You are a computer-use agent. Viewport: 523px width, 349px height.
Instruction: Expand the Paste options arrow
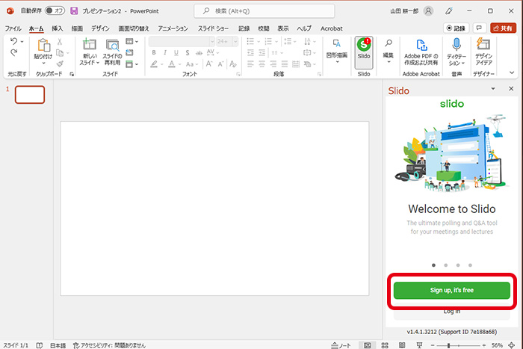(x=43, y=64)
